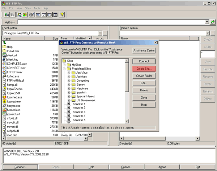This screenshot has width=217, height=171.
Task: Open the Edit menu
Action: pos(11,8)
